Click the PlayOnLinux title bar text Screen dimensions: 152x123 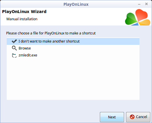76,4
